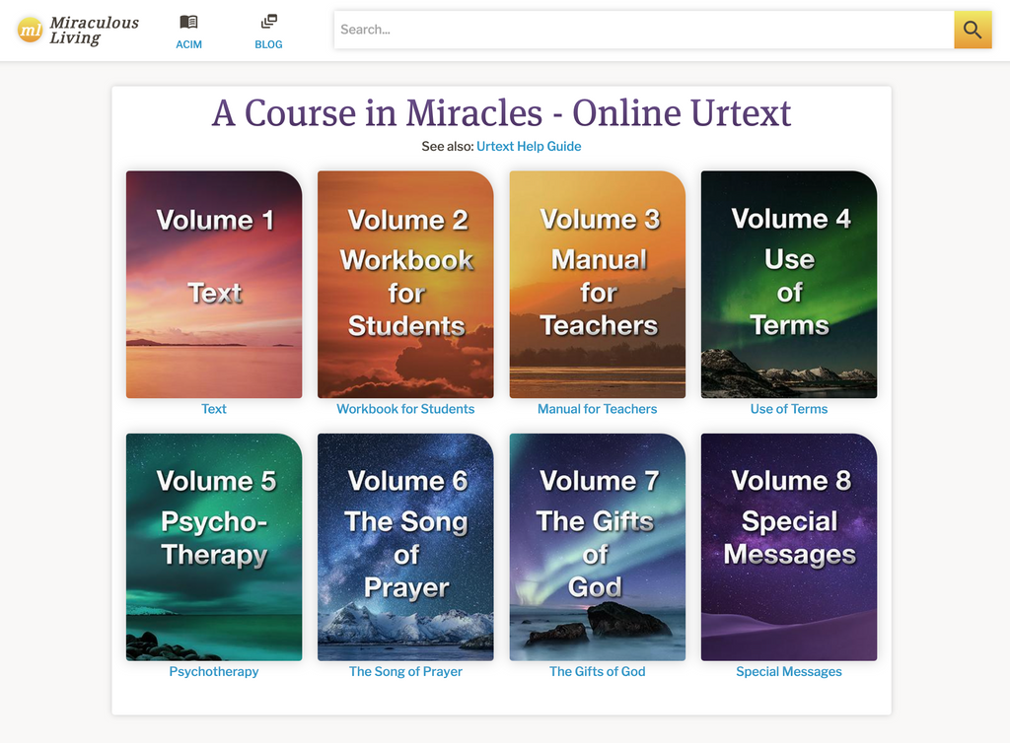Follow the Special Messages text link

coord(789,671)
